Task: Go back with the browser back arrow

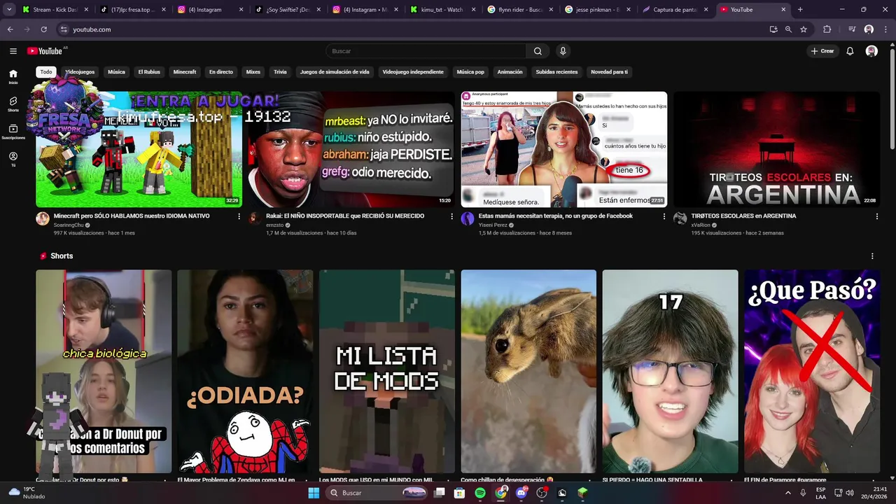Action: point(10,29)
